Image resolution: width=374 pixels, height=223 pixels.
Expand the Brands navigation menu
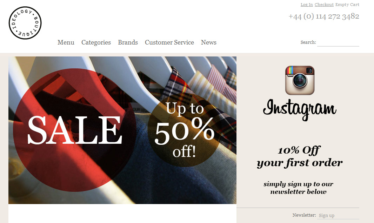tap(128, 42)
